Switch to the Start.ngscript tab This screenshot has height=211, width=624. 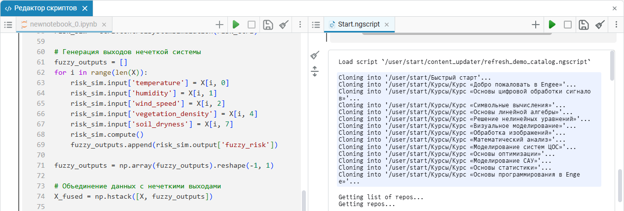[359, 24]
